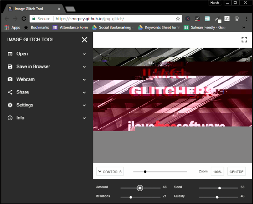The width and height of the screenshot is (253, 204).
Task: Select the Webcam menu label
Action: click(25, 79)
